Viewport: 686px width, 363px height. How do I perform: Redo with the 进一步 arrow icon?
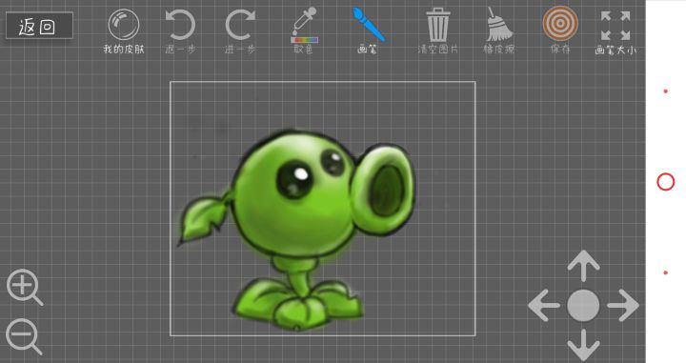click(x=240, y=26)
